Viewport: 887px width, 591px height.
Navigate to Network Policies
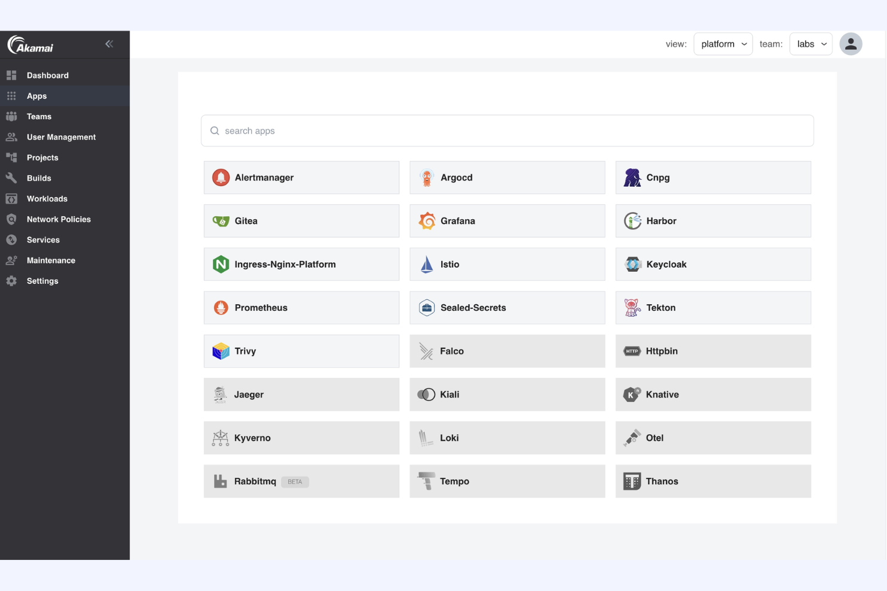(x=58, y=219)
